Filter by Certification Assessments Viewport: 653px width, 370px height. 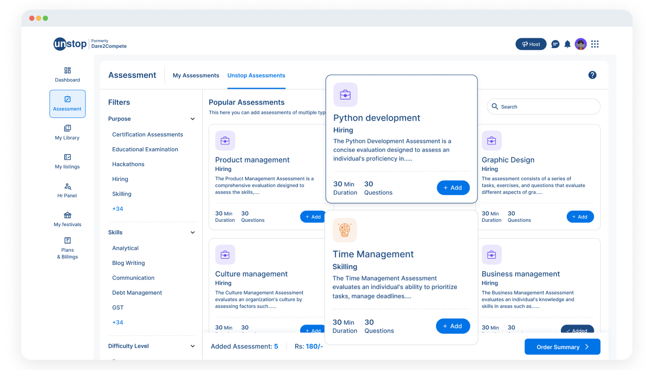[147, 135]
